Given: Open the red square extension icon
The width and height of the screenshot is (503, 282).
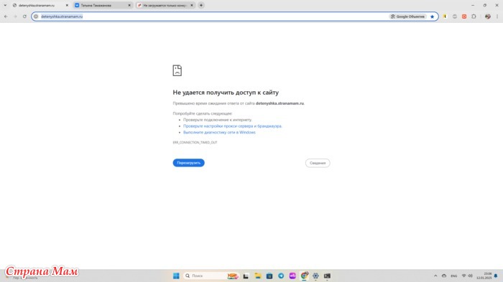Looking at the screenshot, I should click(x=464, y=17).
